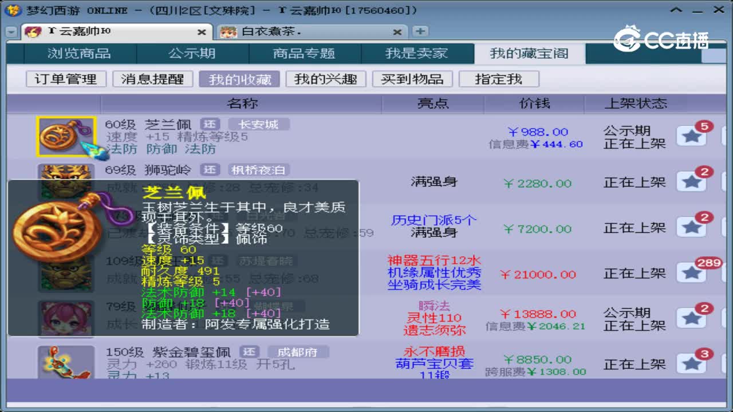733x412 pixels.
Task: Click favorite star on ¥13888 row
Action: [x=691, y=319]
